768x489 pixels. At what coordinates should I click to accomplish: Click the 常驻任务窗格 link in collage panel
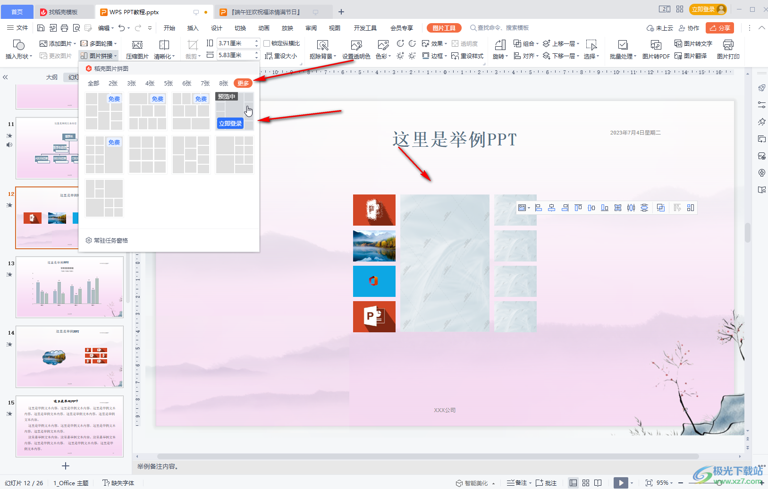coord(107,240)
